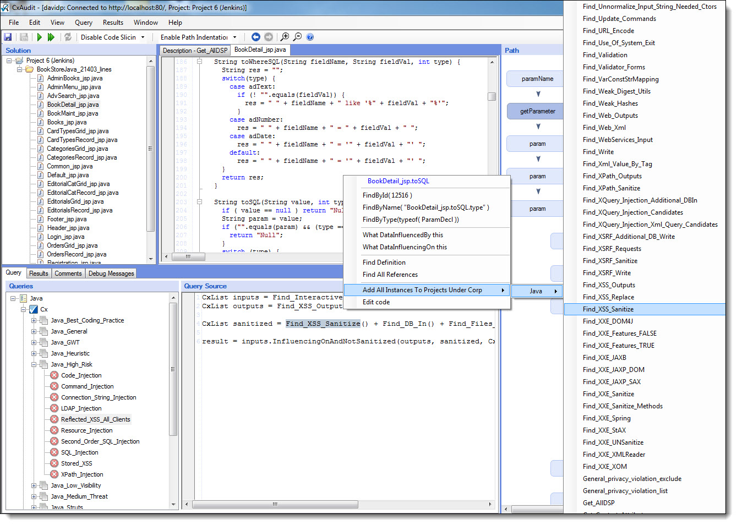Screen dimensions: 737x525
Task: Switch to the Results tab
Action: (x=39, y=274)
